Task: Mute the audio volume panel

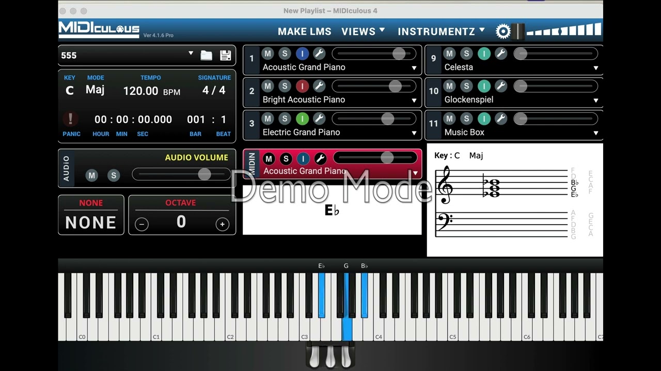Action: [x=92, y=175]
